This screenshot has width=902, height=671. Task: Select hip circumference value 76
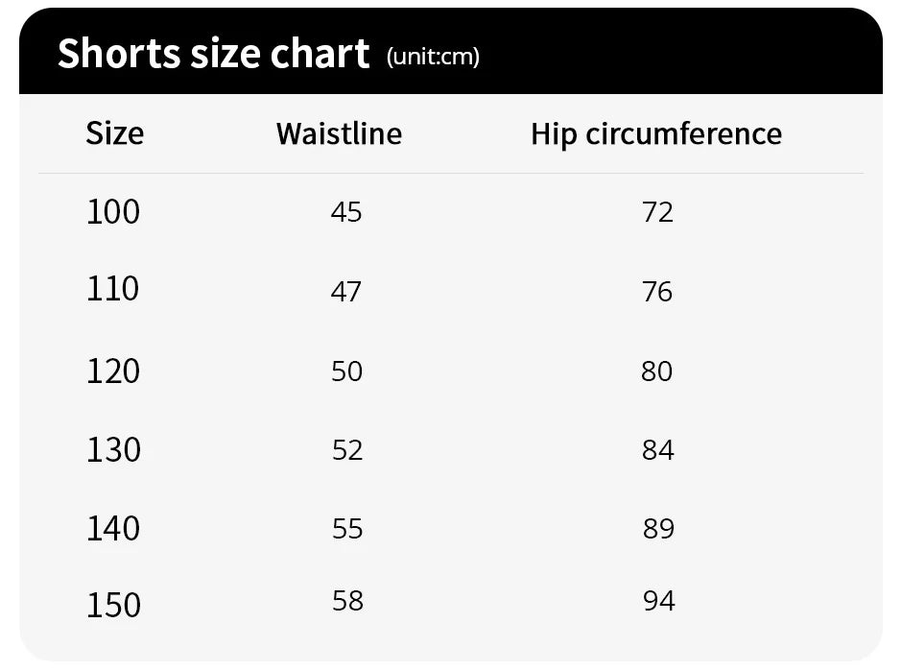click(x=657, y=291)
